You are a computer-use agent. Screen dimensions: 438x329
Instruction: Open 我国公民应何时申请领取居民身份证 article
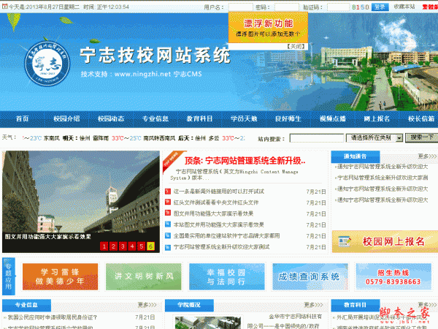[x=53, y=317]
